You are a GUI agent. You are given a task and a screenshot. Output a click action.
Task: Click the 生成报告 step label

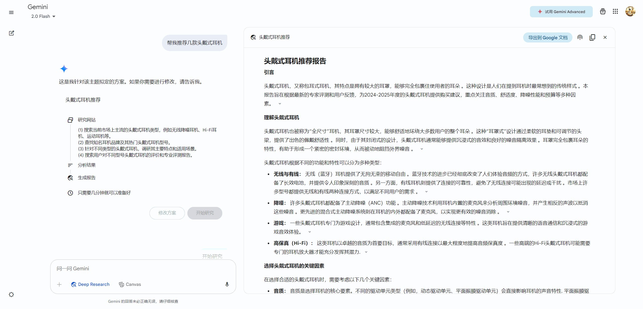87,178
